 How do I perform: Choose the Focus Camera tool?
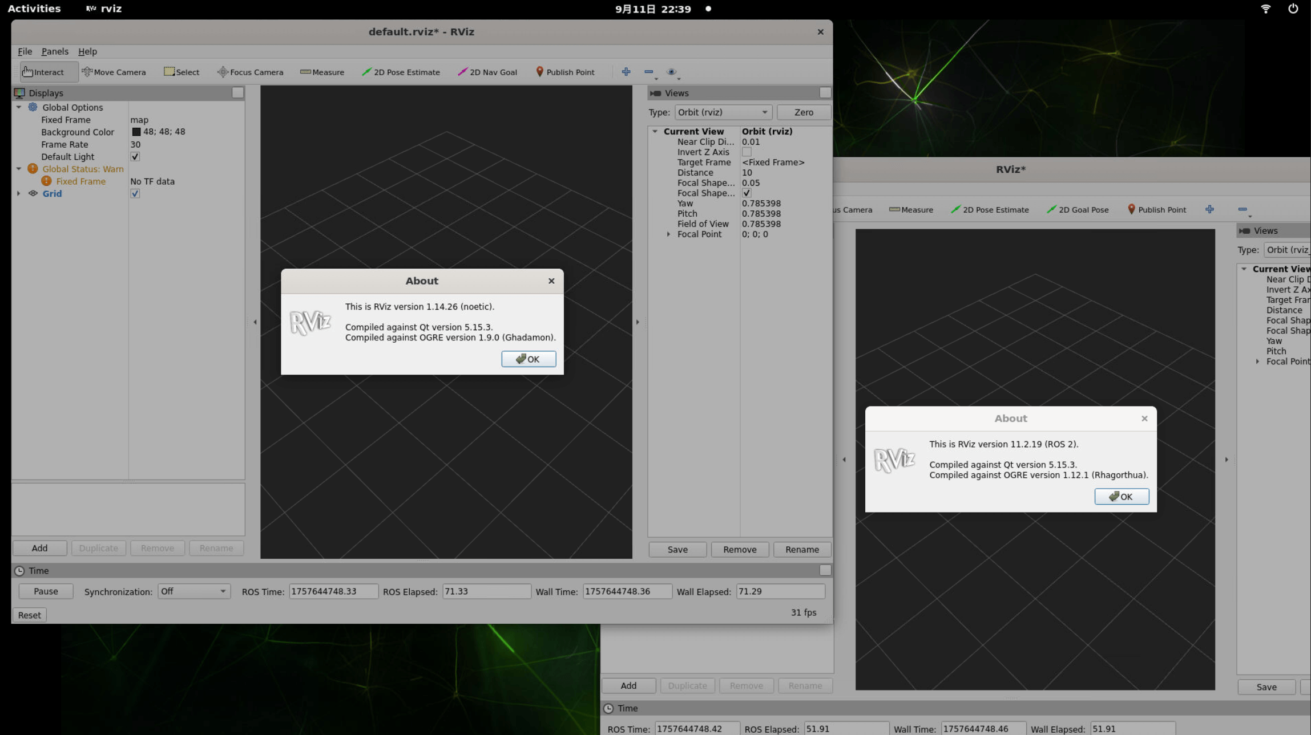point(250,72)
